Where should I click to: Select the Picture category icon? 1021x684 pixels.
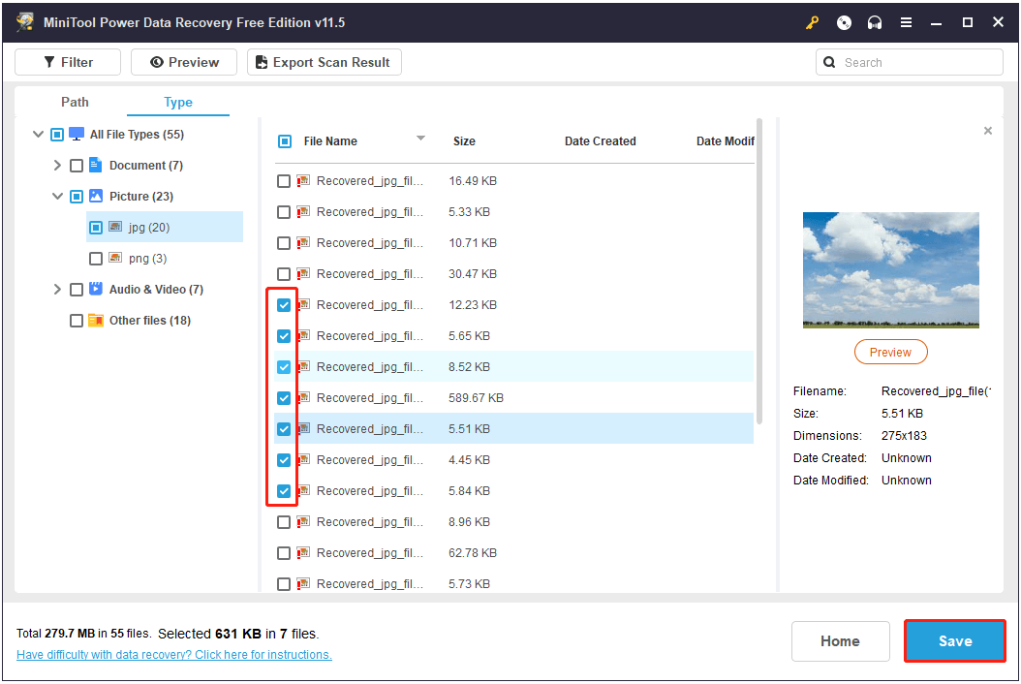[x=96, y=196]
